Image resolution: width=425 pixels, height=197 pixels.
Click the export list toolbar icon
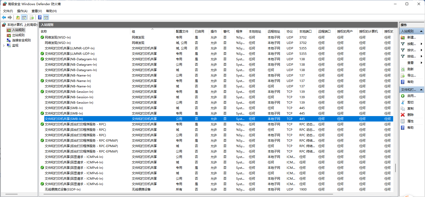coord(32,17)
